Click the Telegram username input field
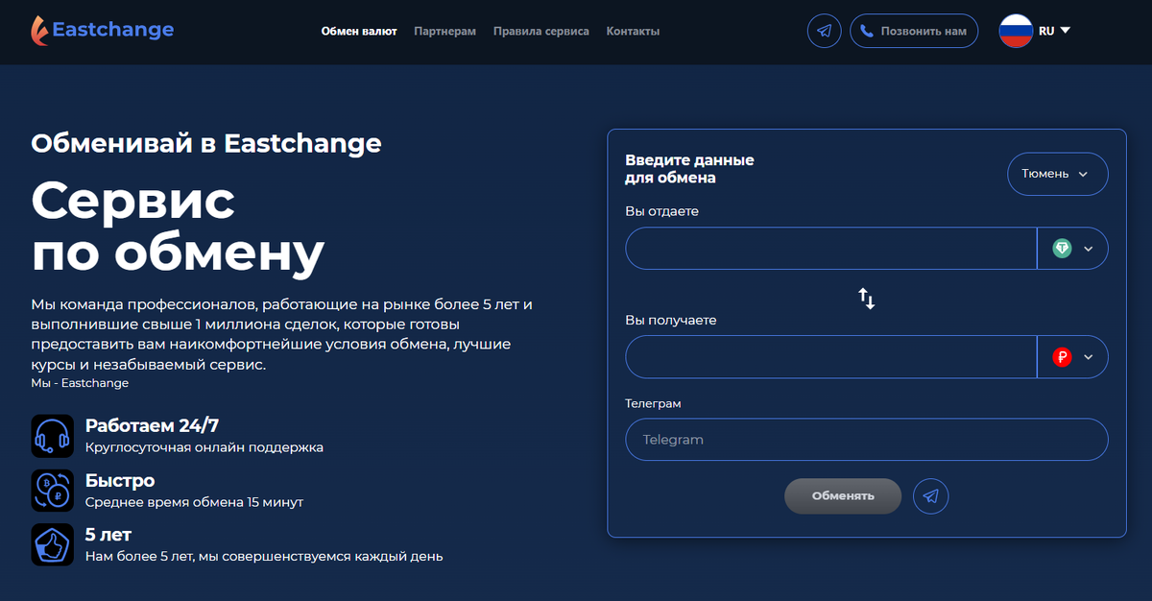1152x601 pixels. pyautogui.click(x=867, y=440)
